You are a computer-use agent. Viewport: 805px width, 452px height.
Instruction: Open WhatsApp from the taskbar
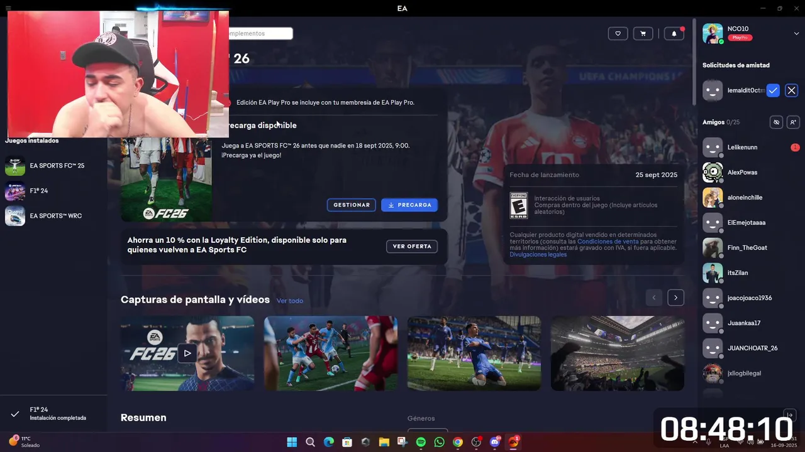[439, 442]
